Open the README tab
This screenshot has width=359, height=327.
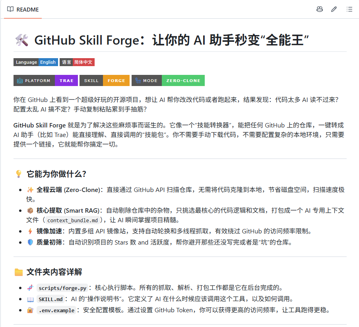pyautogui.click(x=23, y=10)
